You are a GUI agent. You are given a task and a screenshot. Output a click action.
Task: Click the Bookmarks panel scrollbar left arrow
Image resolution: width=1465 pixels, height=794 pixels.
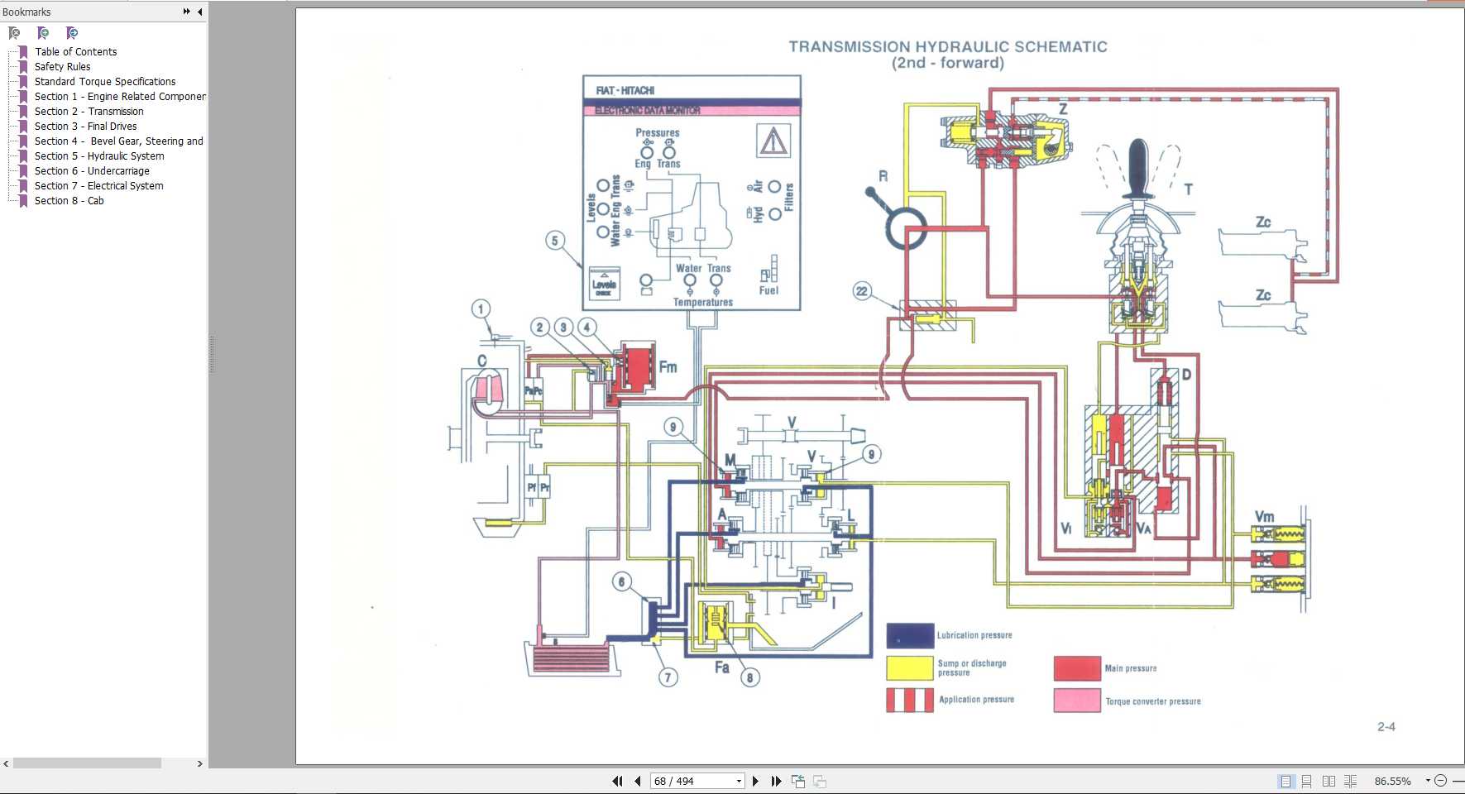tap(6, 763)
